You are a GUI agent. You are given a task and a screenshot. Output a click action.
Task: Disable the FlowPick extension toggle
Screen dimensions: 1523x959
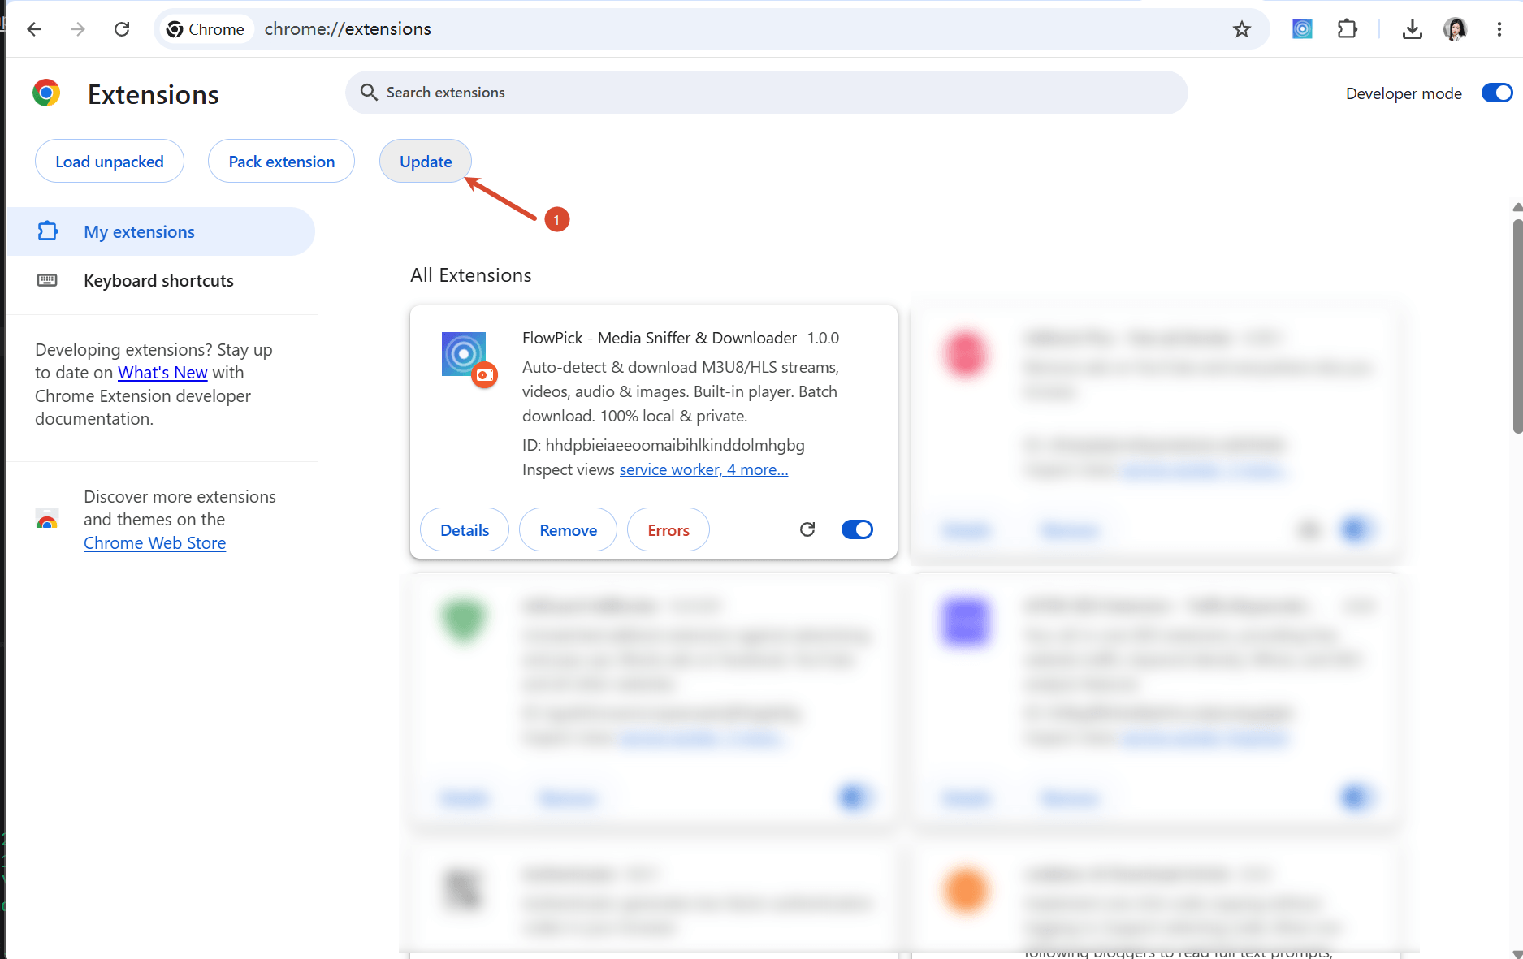[857, 529]
